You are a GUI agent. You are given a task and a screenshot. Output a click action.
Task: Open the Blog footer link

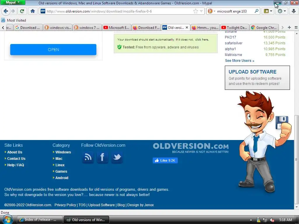tap(121, 205)
